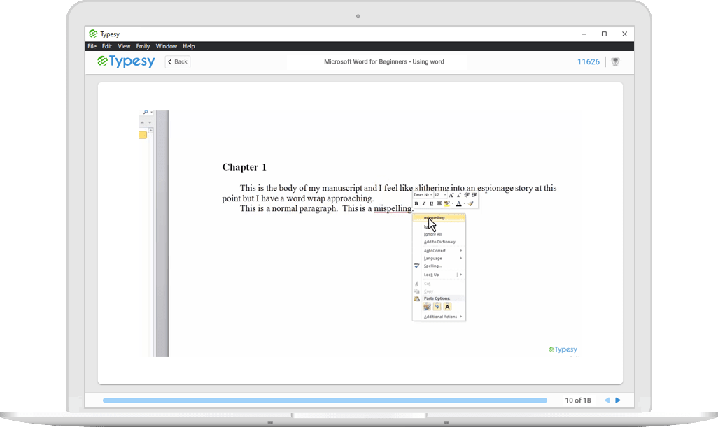Click the Italic button in mini toolbar
The width and height of the screenshot is (718, 427).
423,203
